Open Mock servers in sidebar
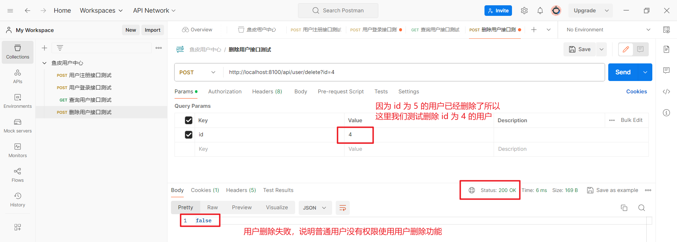This screenshot has width=677, height=242. click(x=18, y=125)
